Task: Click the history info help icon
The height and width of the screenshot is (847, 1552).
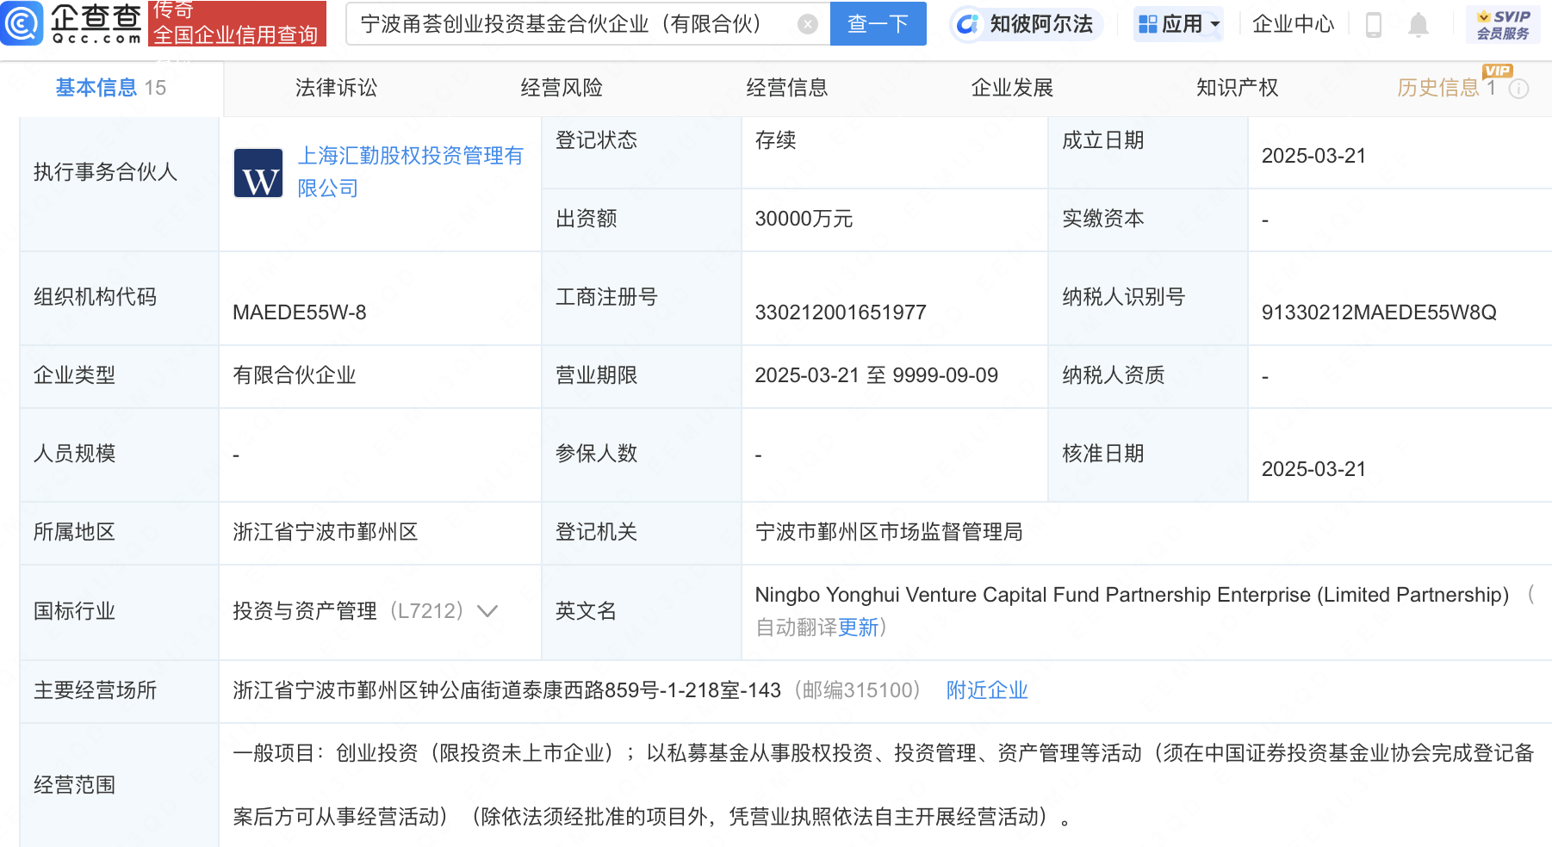Action: pyautogui.click(x=1519, y=89)
